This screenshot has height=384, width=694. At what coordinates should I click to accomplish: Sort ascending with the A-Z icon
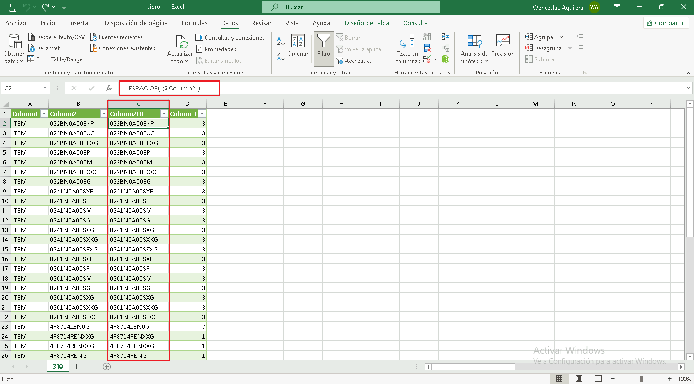point(281,41)
